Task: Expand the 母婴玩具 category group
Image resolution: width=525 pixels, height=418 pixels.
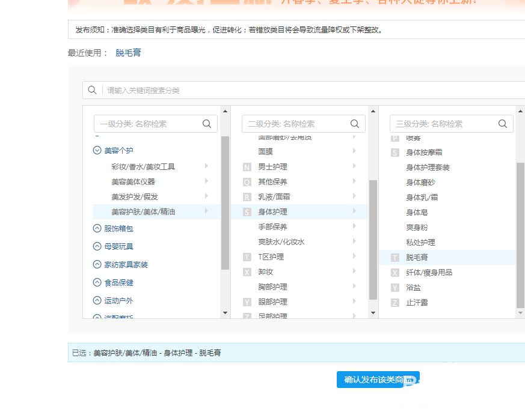Action: pos(97,246)
